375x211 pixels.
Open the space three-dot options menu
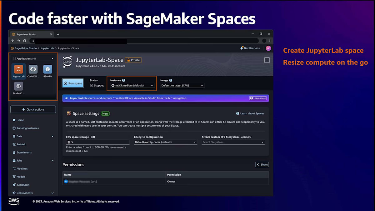(x=267, y=60)
